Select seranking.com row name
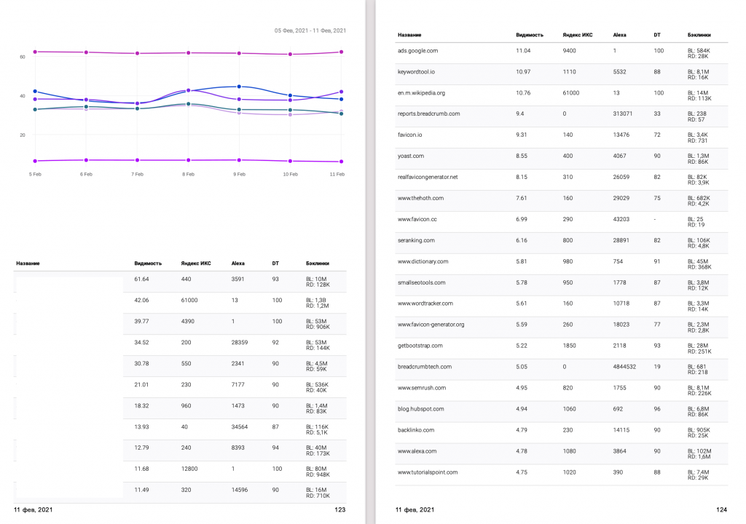The width and height of the screenshot is (746, 524). 416,240
